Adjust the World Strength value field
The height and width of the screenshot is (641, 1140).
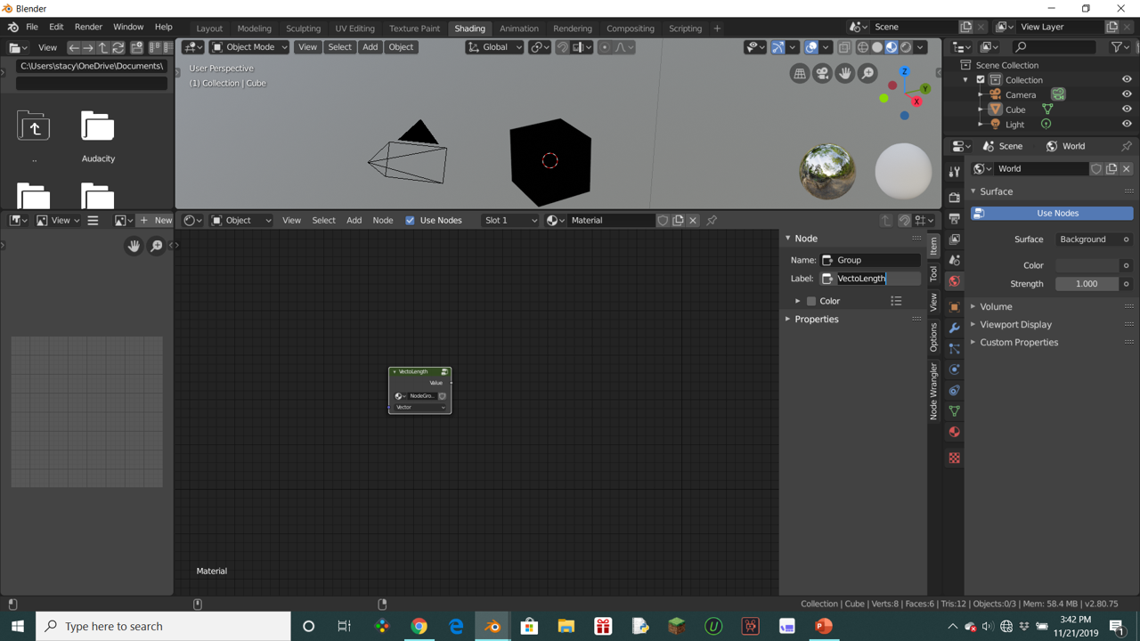click(1087, 284)
